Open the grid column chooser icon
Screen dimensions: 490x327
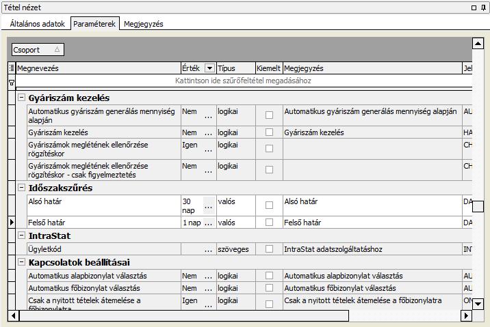click(12, 68)
